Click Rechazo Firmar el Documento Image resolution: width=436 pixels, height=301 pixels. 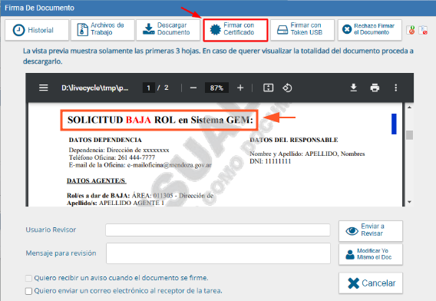tap(370, 30)
